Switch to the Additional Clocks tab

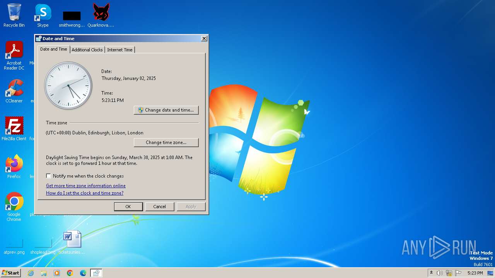(87, 50)
